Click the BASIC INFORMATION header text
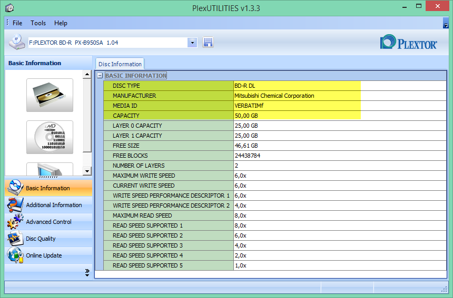The height and width of the screenshot is (298, 453). click(136, 76)
